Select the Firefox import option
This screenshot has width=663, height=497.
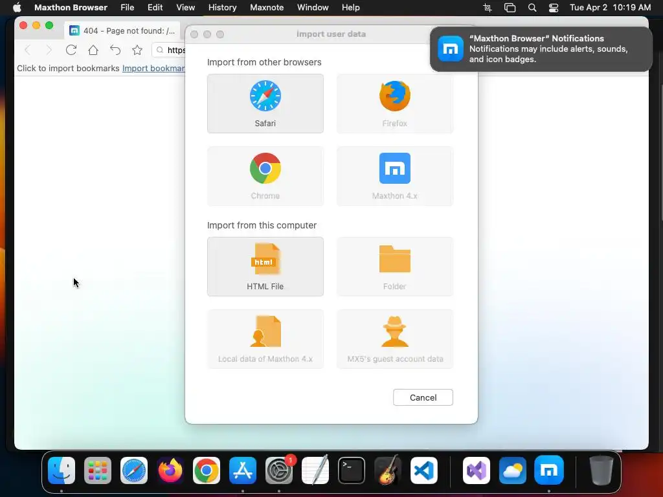click(x=394, y=104)
